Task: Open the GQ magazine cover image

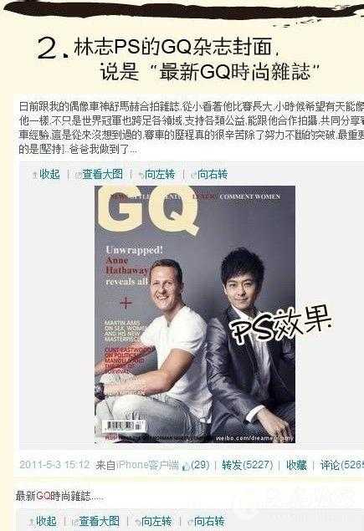Action: coord(195,314)
